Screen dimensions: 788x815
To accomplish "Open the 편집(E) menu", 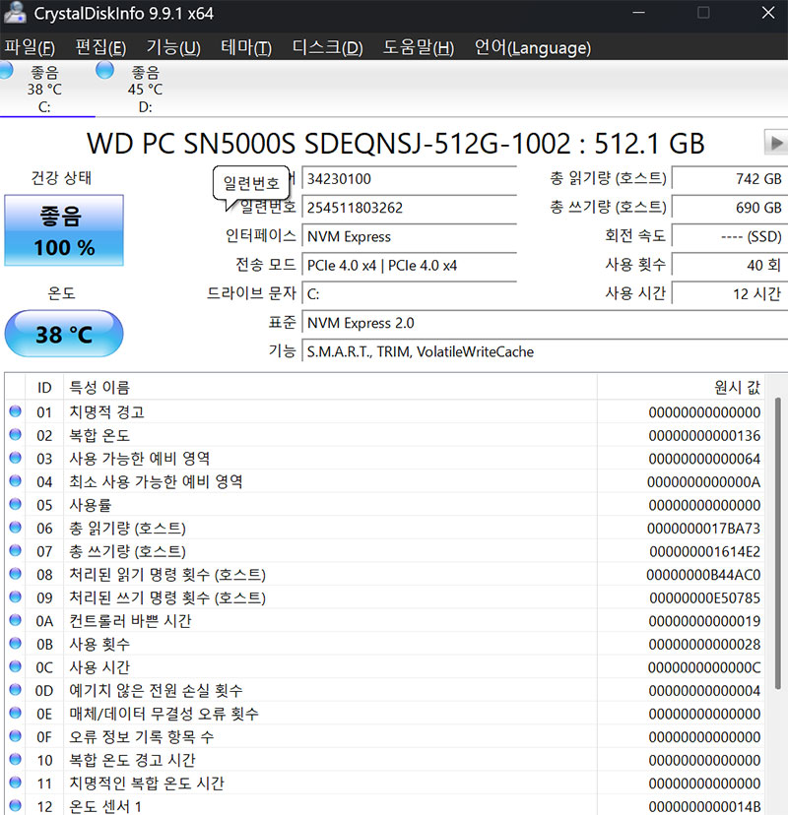I will point(100,48).
